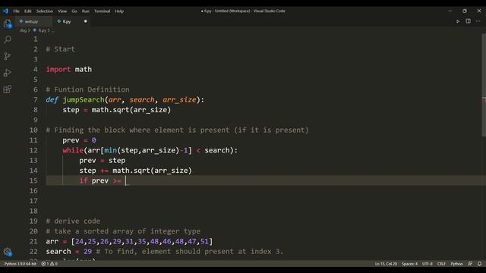Click the editor vertical scrollbar thumb
Viewport: 486px width, 273px height.
pos(484,85)
